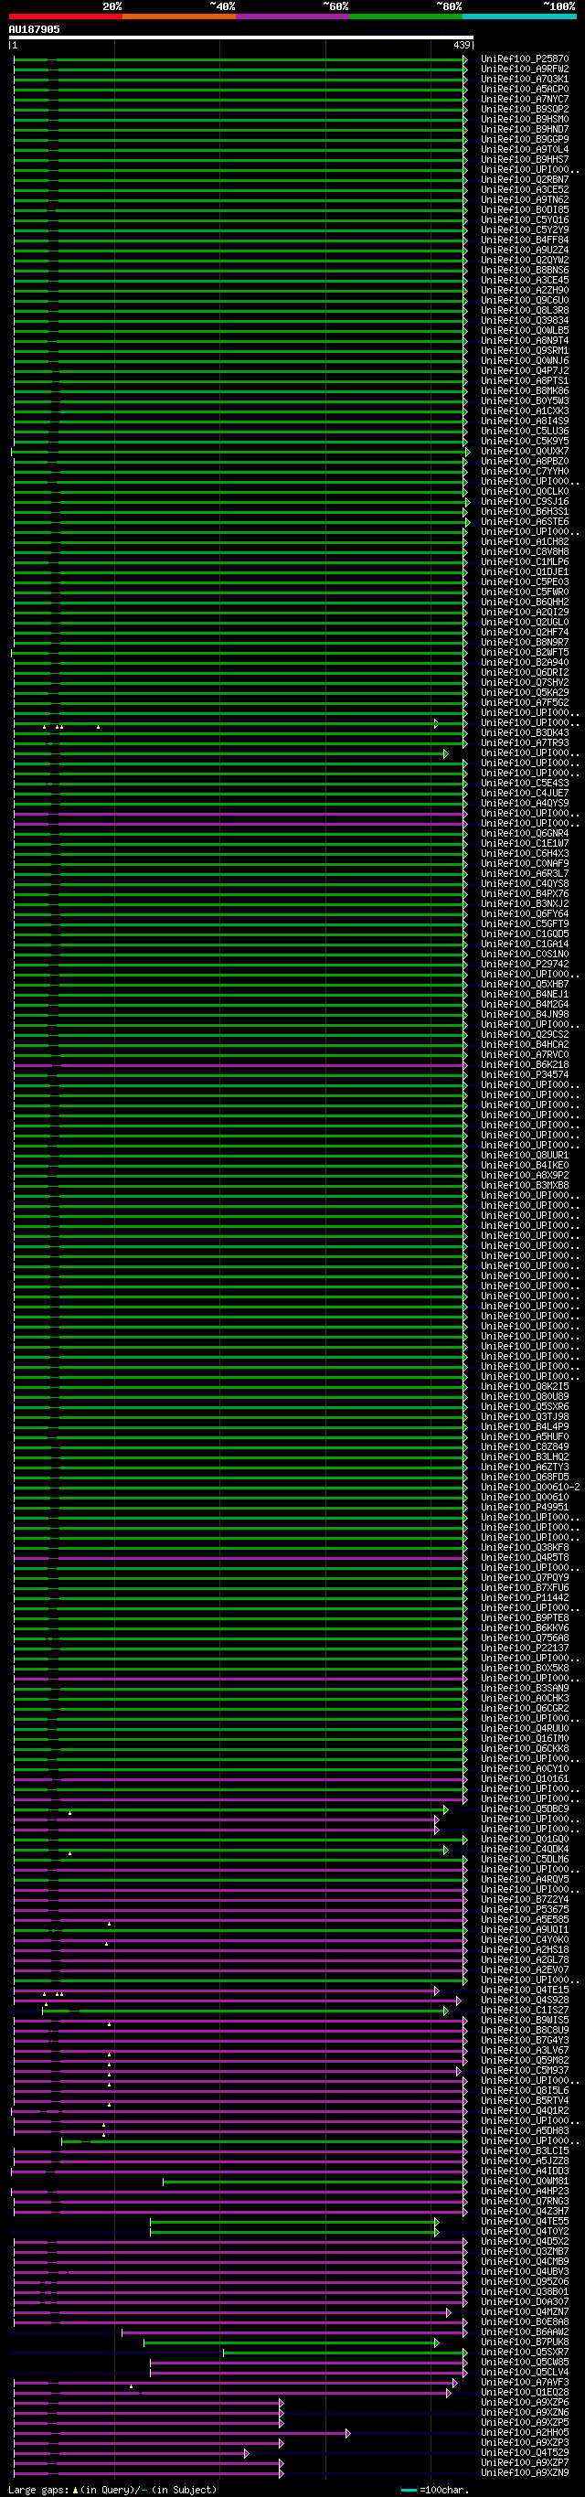This screenshot has height=2497, width=585.
Task: Click the green ~80% legend bar
Action: point(405,16)
